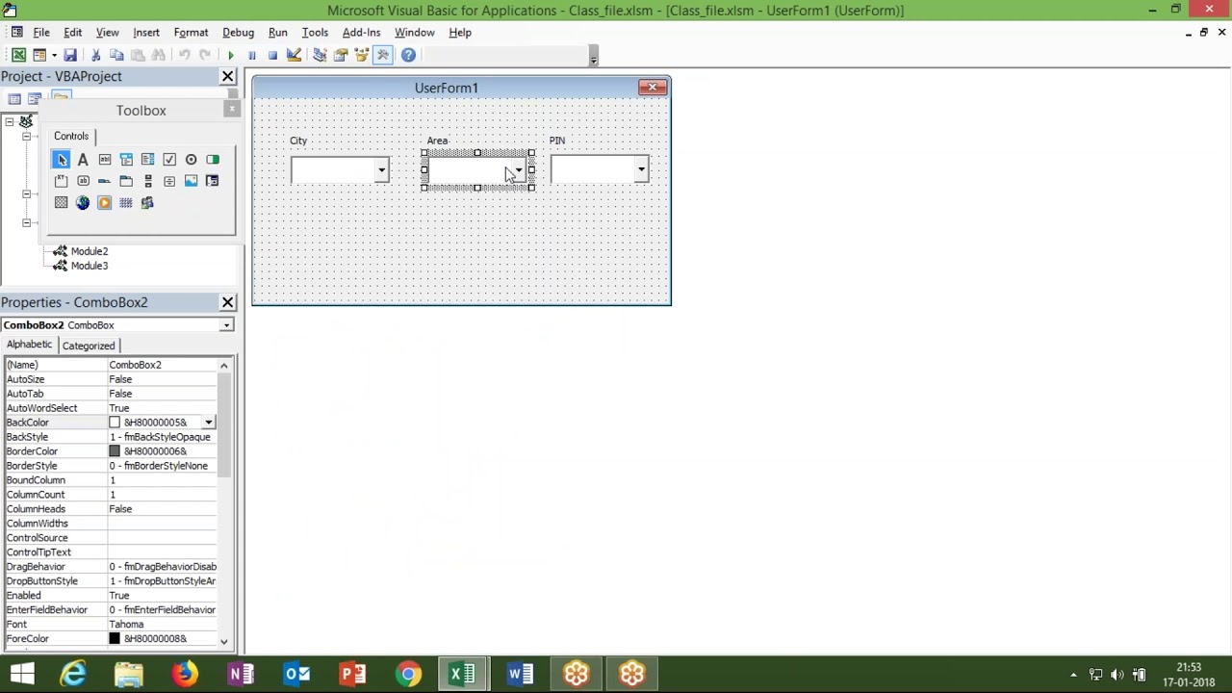Pick the Image control in the Toolbox

[191, 181]
